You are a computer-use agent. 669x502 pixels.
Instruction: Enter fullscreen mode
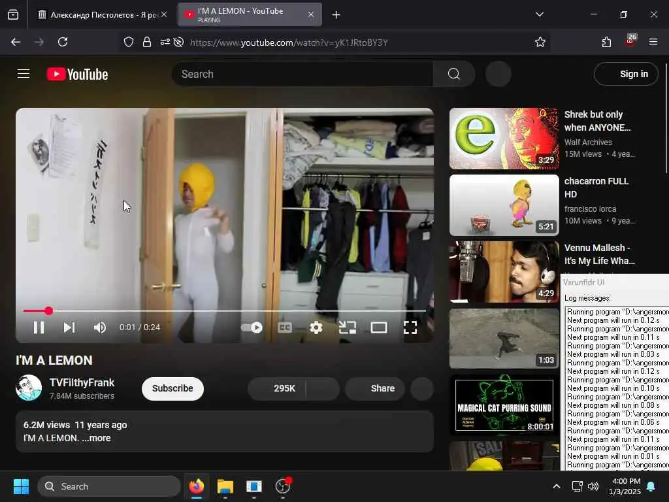click(410, 328)
